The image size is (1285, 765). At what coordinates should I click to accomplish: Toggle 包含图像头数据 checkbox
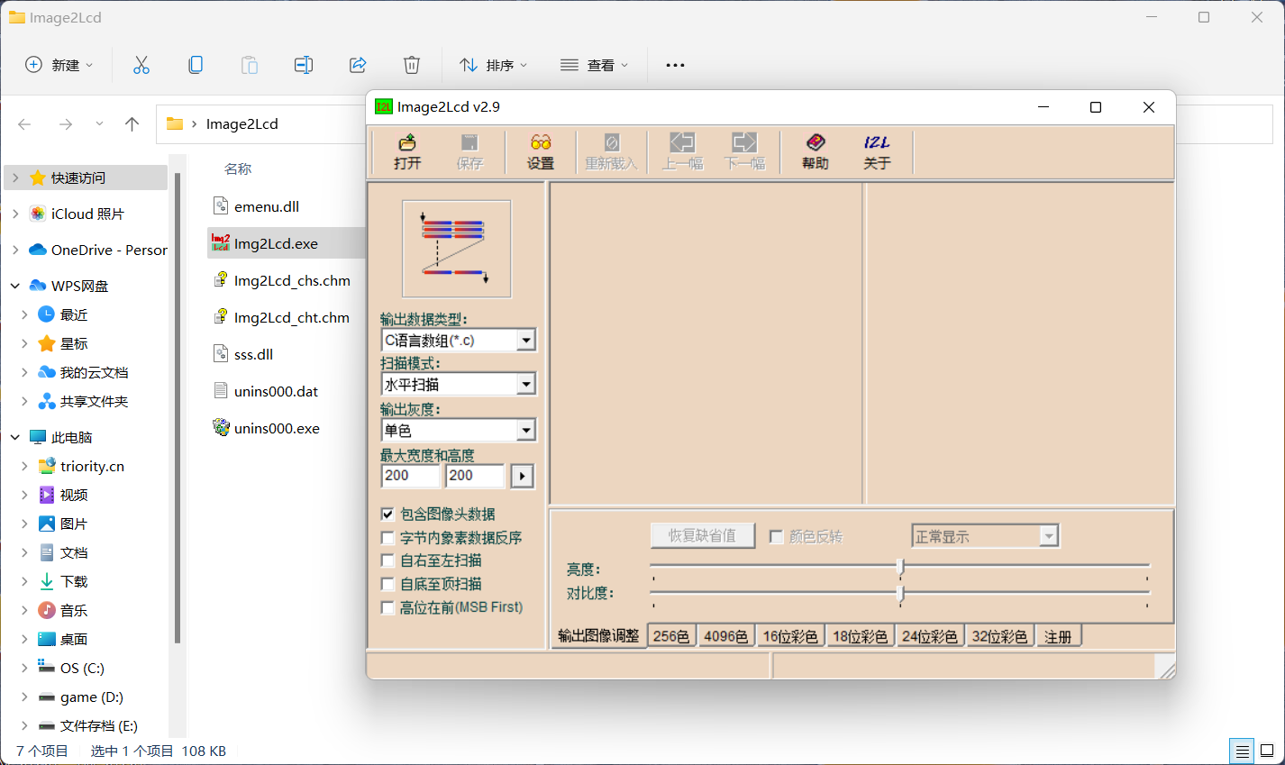click(x=387, y=515)
